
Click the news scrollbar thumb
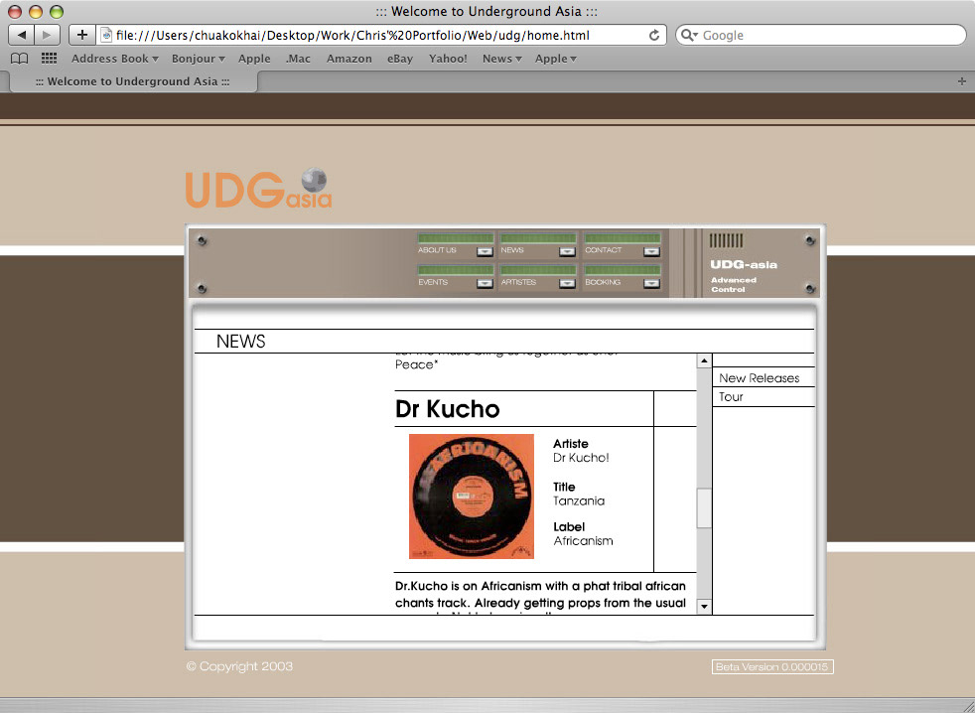click(704, 508)
